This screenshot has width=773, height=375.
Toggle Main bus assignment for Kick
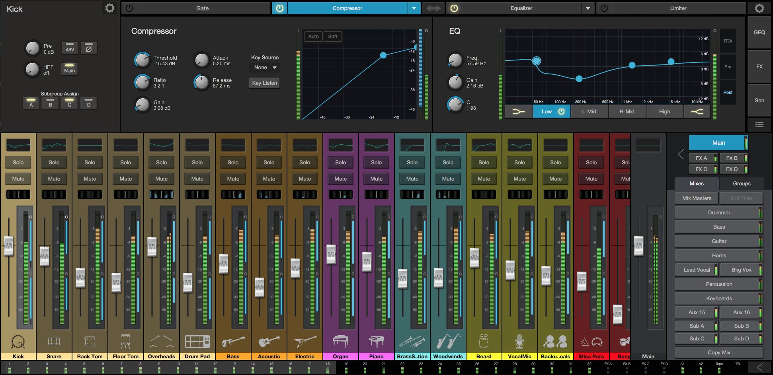coord(70,69)
